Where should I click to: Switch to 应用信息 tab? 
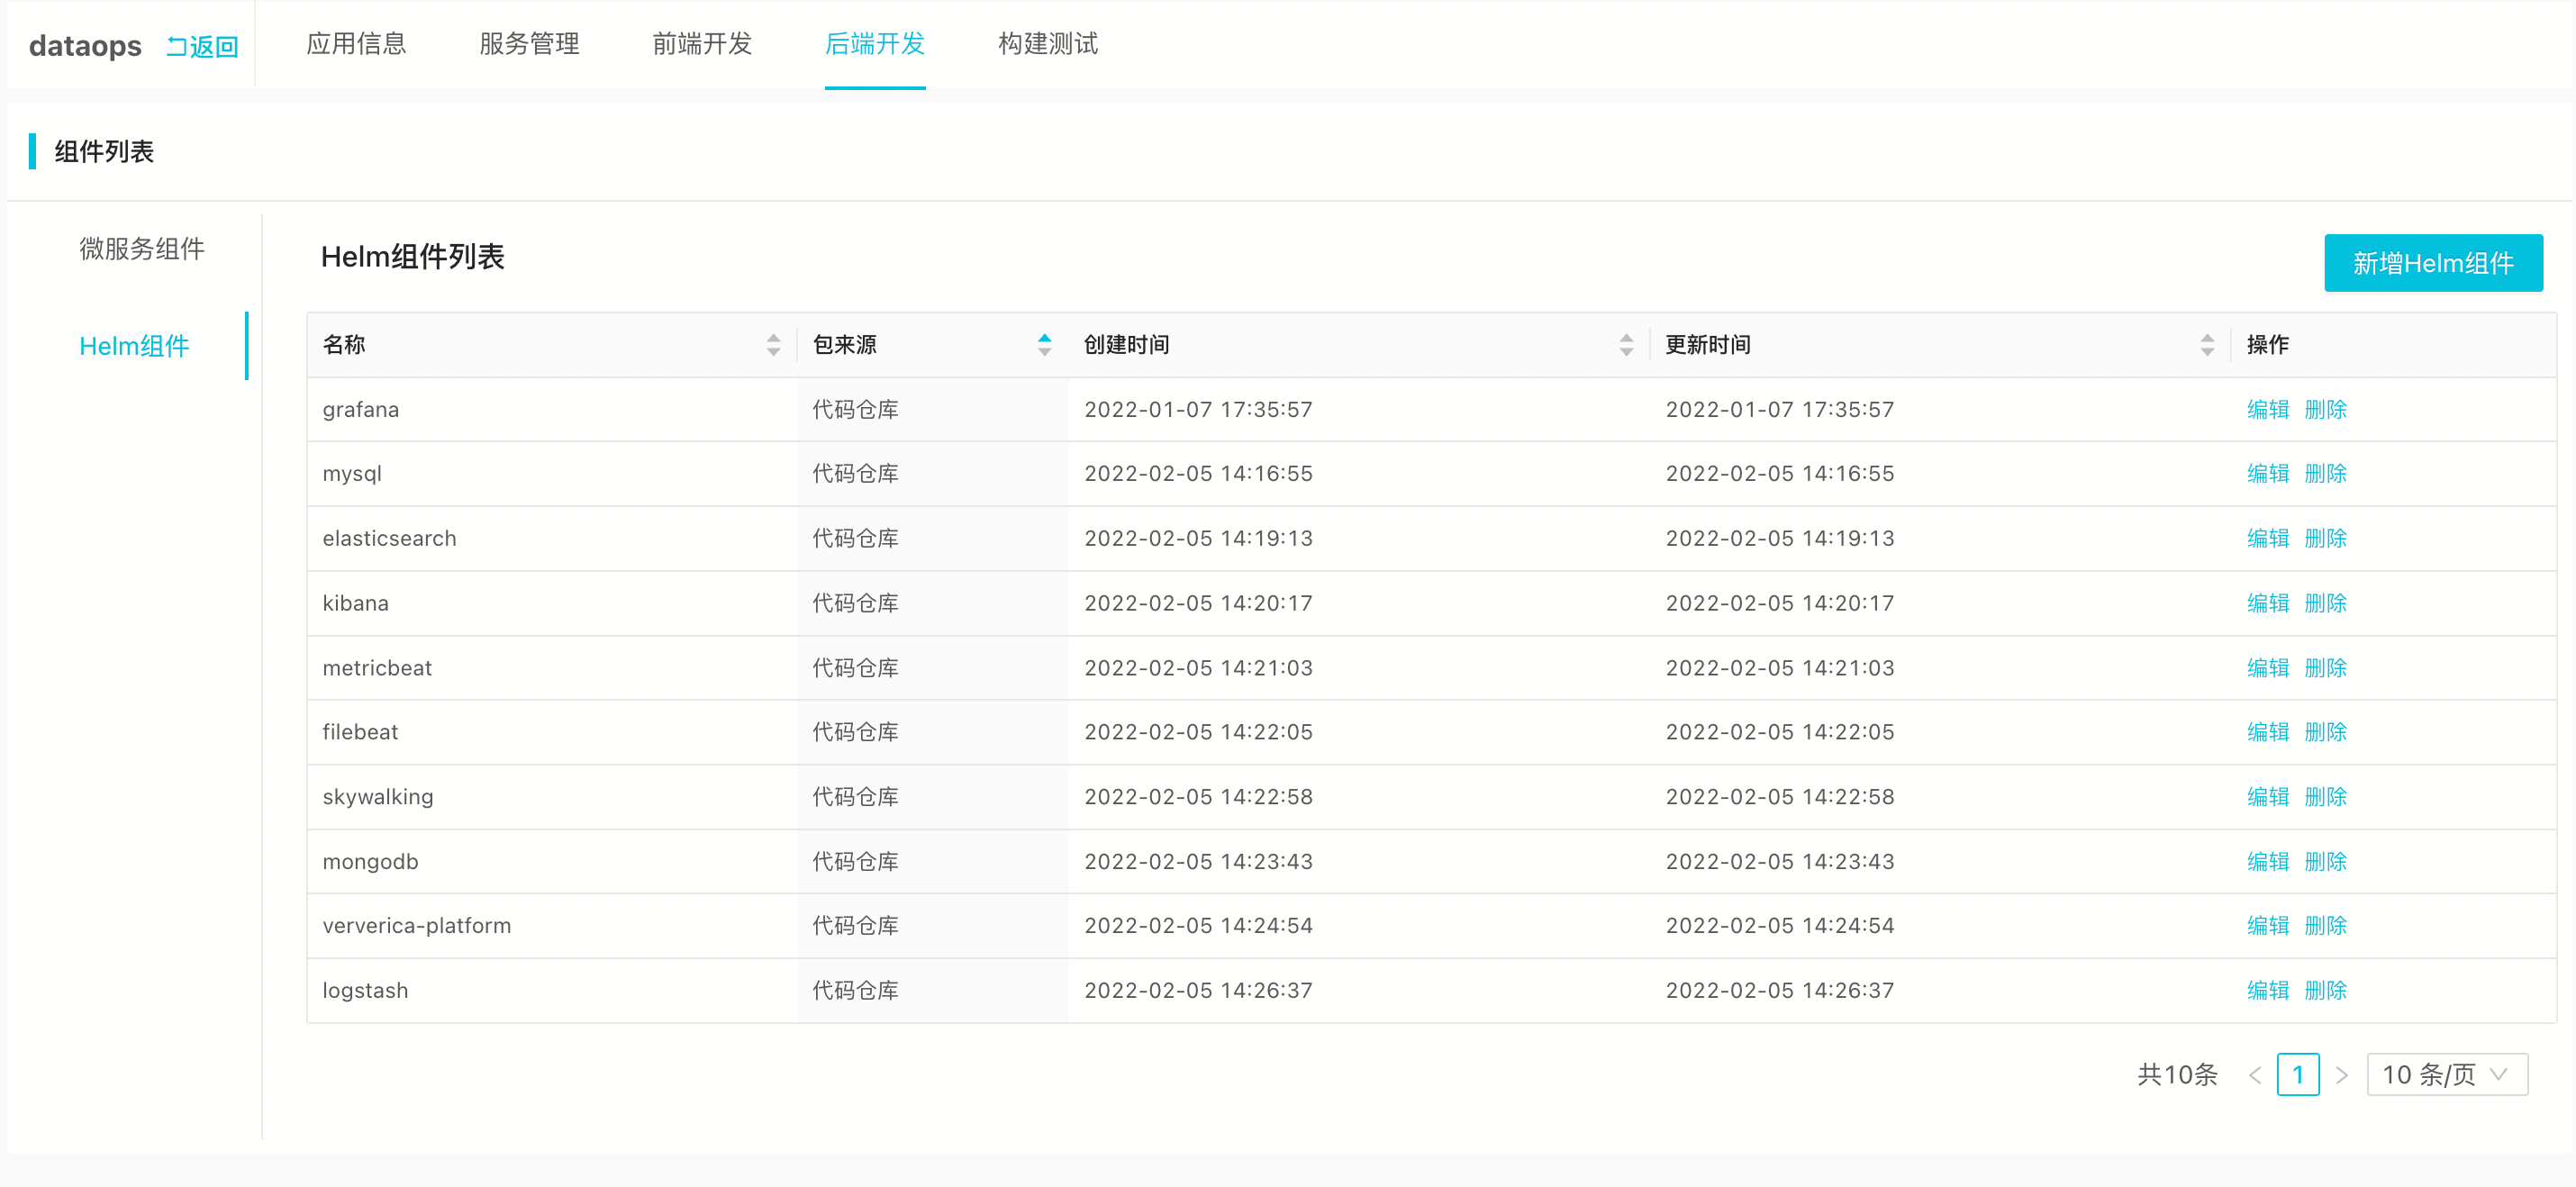(356, 44)
